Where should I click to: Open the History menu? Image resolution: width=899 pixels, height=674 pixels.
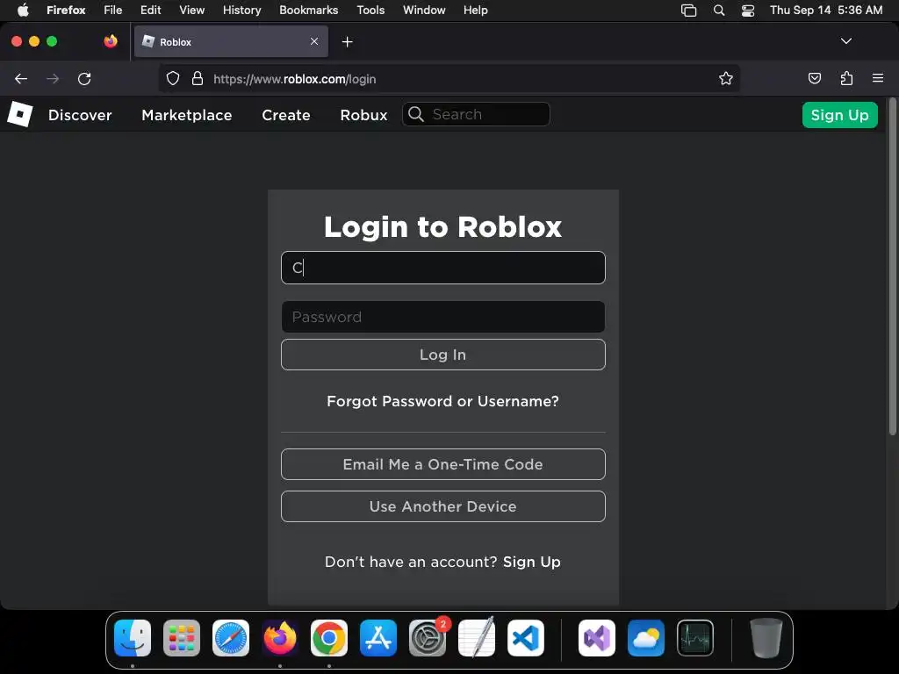pyautogui.click(x=242, y=11)
